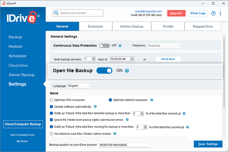Viewport: 229px width, 152px height.
Task: Uncheck Optimize network resources
Action: [x=110, y=100]
